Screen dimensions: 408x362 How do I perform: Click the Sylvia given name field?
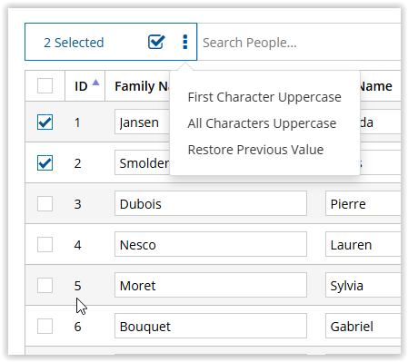363,285
